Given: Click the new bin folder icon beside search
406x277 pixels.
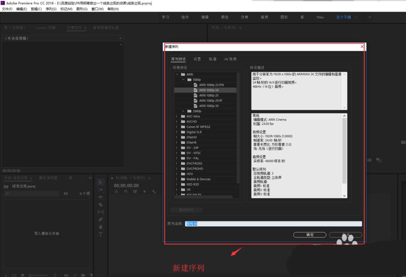Looking at the screenshot, I should click(66, 194).
